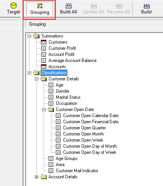The image size is (163, 186).
Task: Collapse the Customer Details folder
Action: (x=36, y=79)
